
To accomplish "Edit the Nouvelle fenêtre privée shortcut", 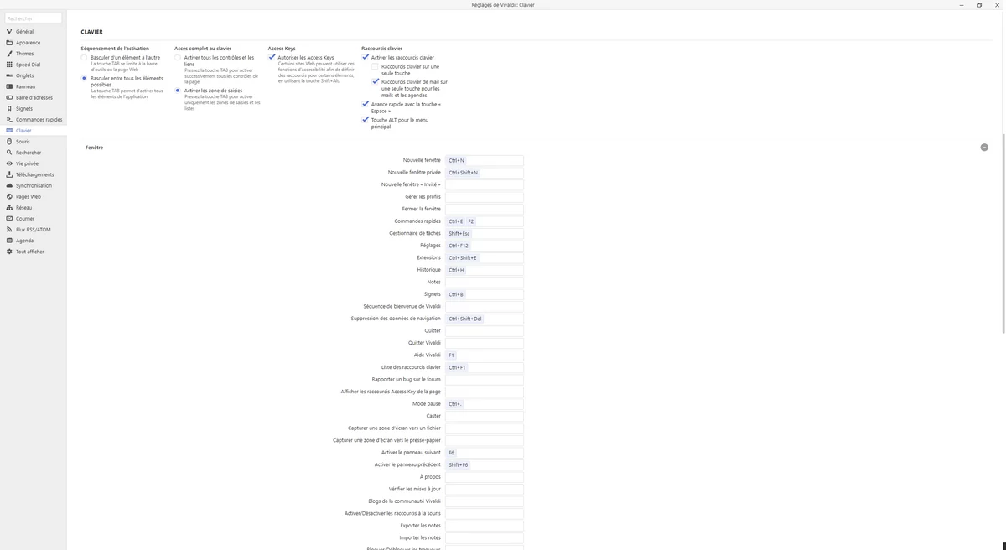I will (485, 173).
